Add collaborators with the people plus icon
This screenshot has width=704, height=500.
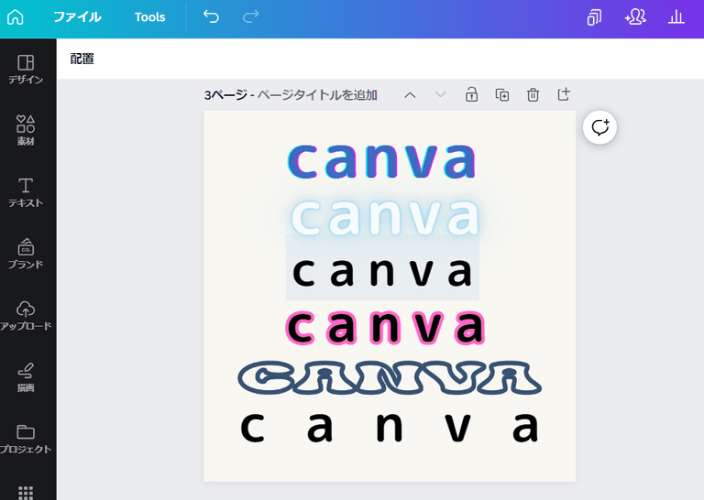click(635, 17)
